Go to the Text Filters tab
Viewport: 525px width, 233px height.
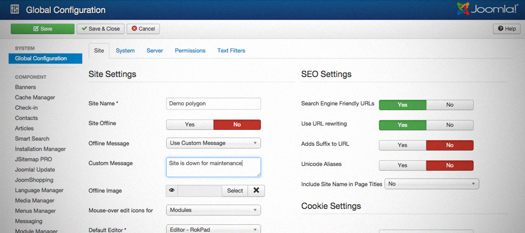pos(231,51)
